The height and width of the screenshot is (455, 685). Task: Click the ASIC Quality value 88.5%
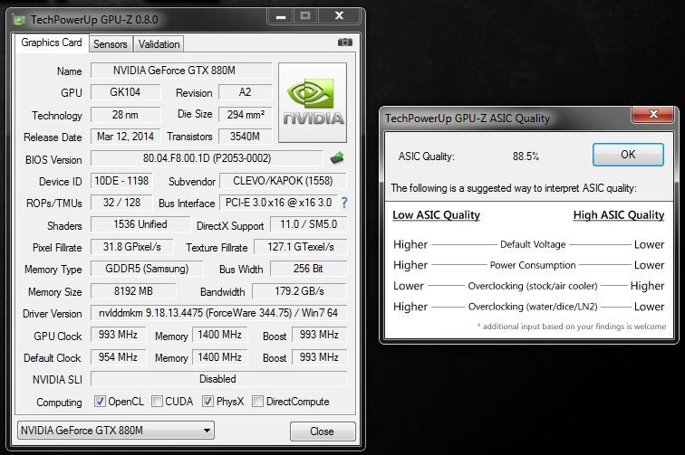[x=526, y=156]
